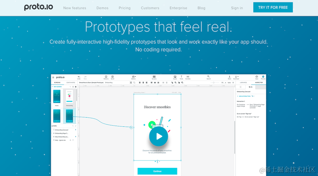
Task: Click the Undo icon in the editor toolbar
Action: pos(79,77)
